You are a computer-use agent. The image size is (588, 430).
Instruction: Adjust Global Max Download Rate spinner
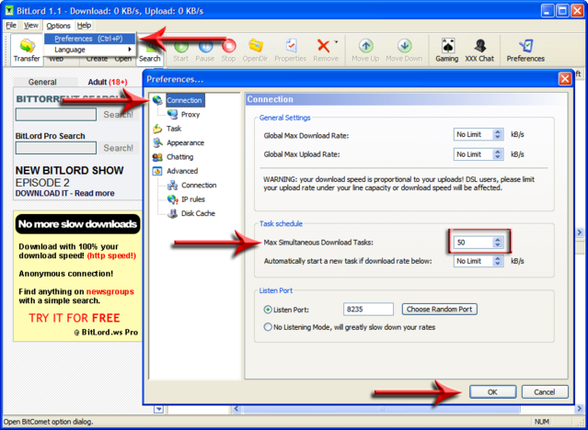tap(498, 134)
